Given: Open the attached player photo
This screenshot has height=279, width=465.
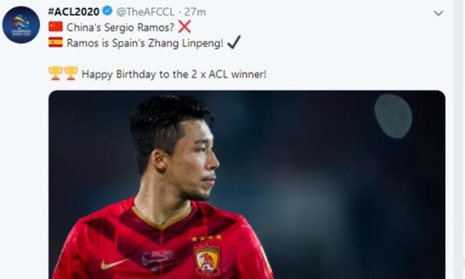Looking at the screenshot, I should (246, 185).
